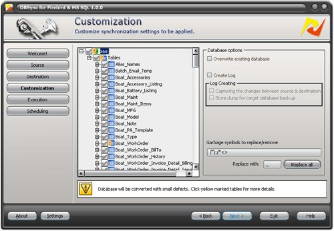Click the About button

(x=22, y=216)
